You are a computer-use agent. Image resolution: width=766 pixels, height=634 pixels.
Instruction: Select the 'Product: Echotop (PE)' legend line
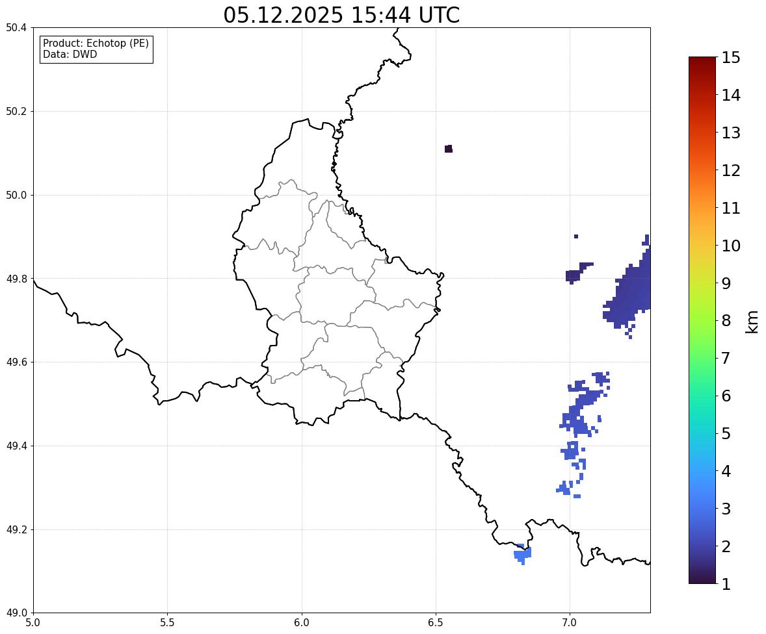click(x=96, y=43)
